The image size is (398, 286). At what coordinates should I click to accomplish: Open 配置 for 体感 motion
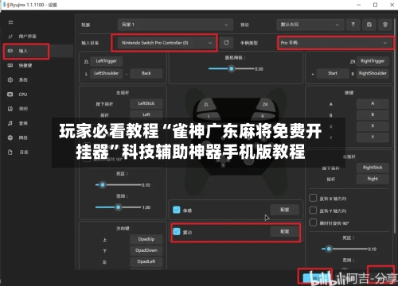(x=285, y=210)
